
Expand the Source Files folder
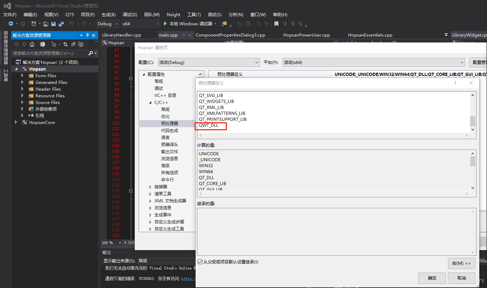(23, 102)
